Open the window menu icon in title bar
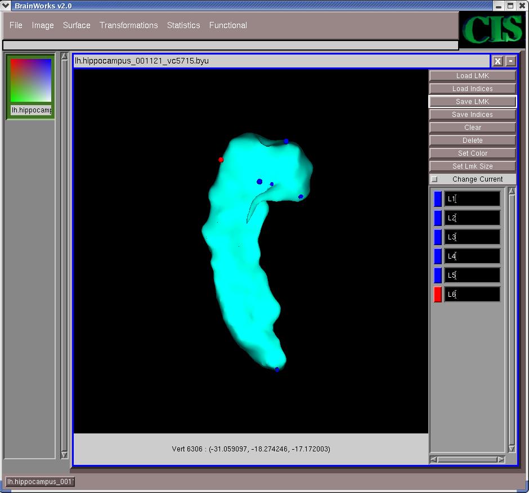 click(x=6, y=6)
